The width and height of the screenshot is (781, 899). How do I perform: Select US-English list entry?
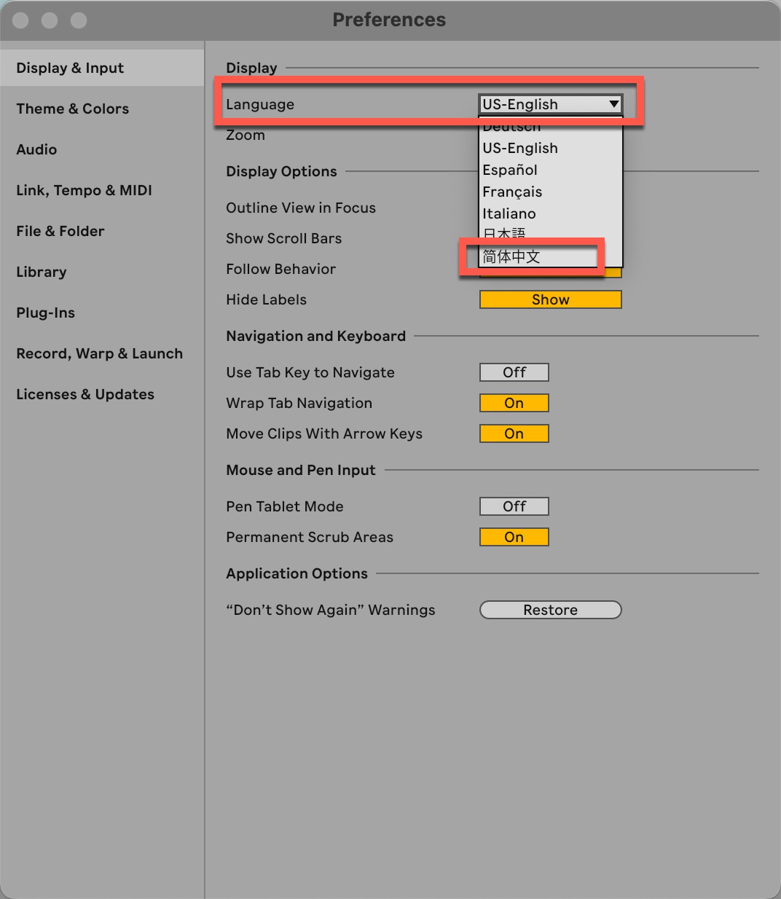tap(520, 148)
